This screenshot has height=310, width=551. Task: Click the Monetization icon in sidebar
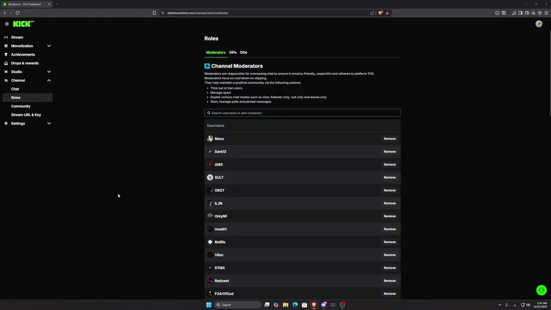(6, 46)
